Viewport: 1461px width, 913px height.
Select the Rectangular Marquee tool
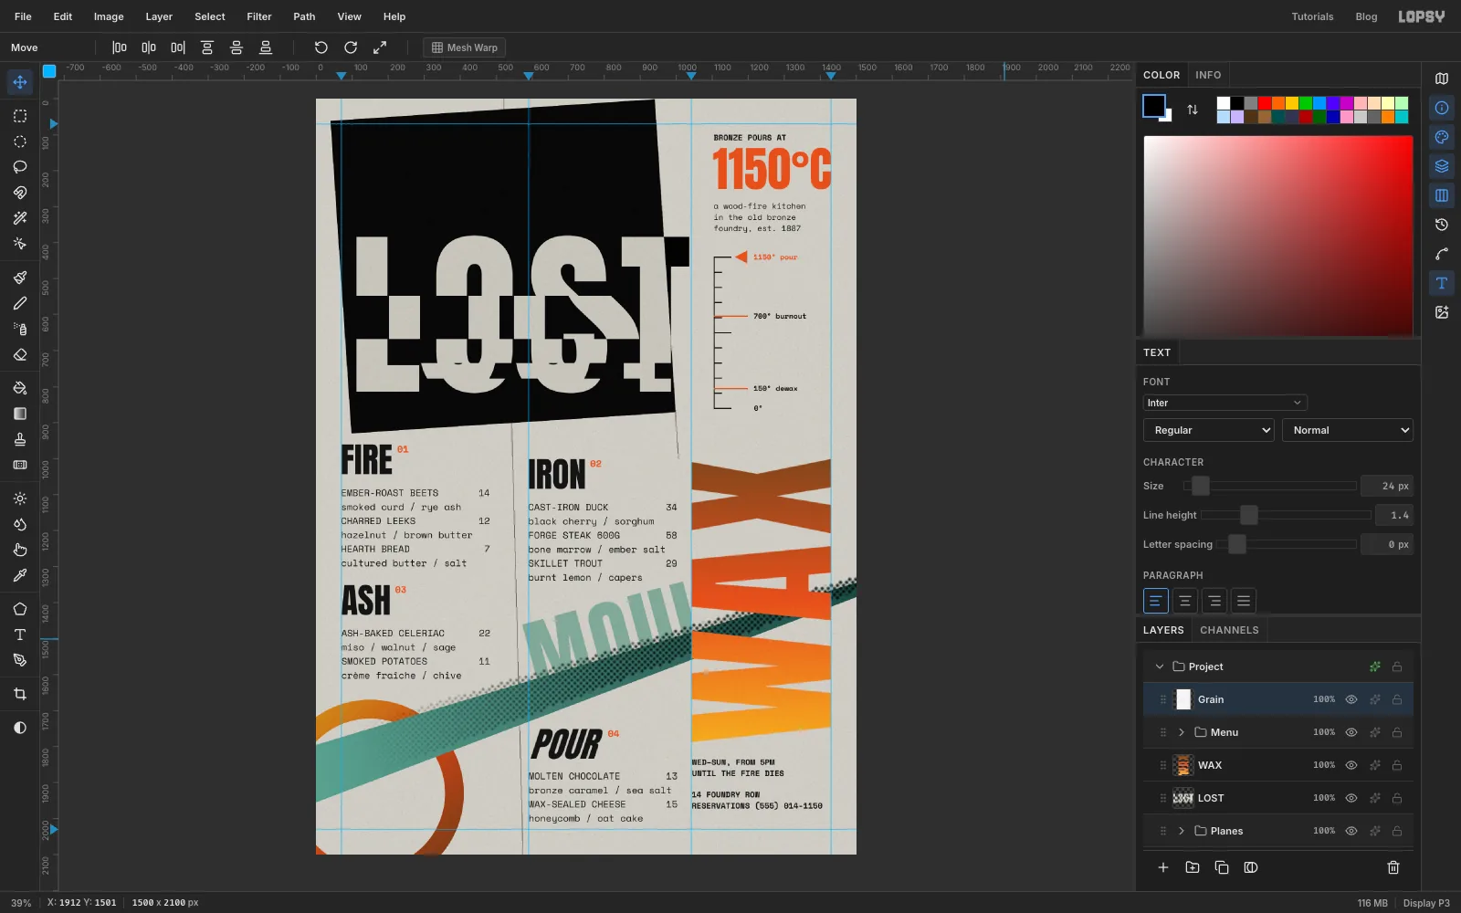pos(20,116)
